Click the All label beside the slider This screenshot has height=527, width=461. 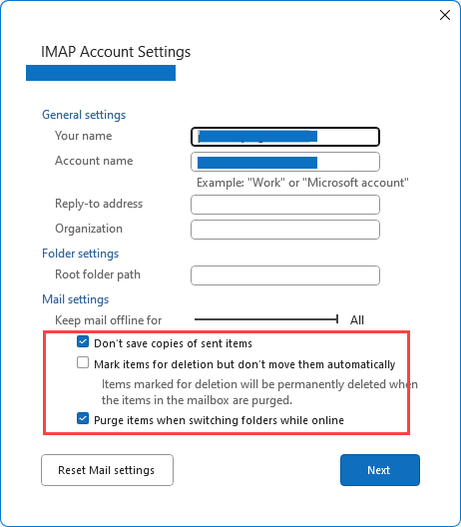[x=357, y=320]
